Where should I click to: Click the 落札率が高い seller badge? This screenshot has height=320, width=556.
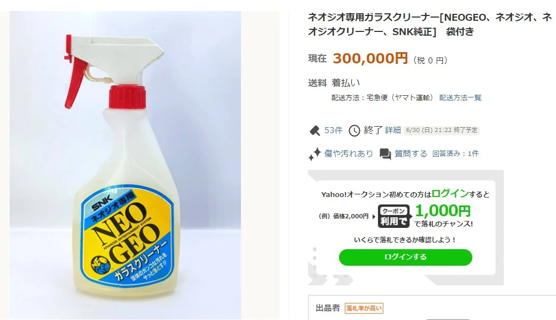[364, 308]
